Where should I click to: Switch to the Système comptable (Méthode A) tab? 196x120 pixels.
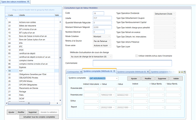pos(98,71)
